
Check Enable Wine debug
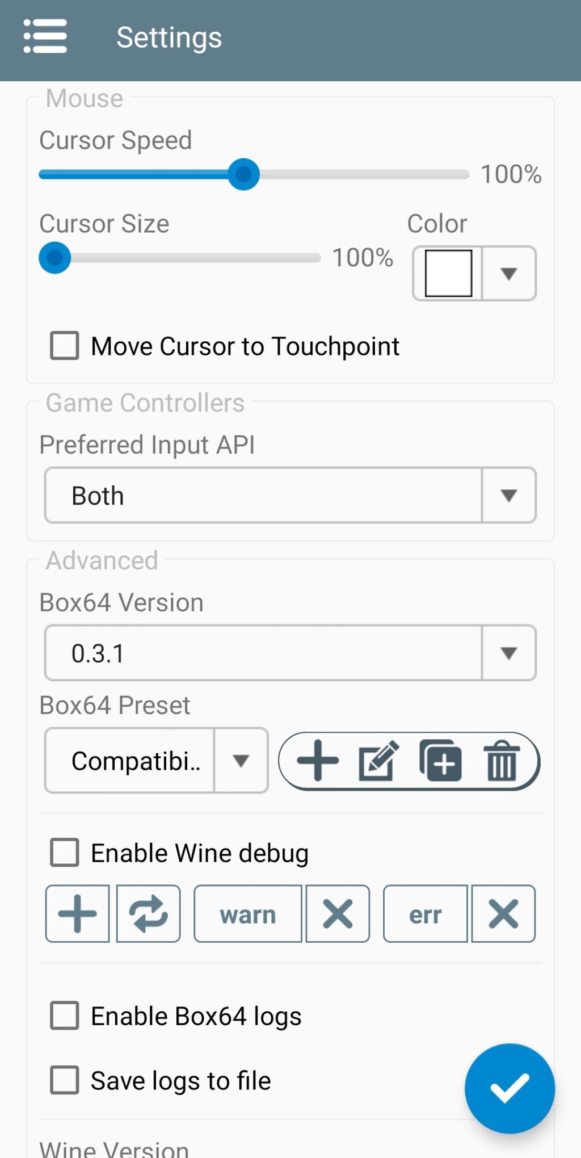[x=65, y=853]
